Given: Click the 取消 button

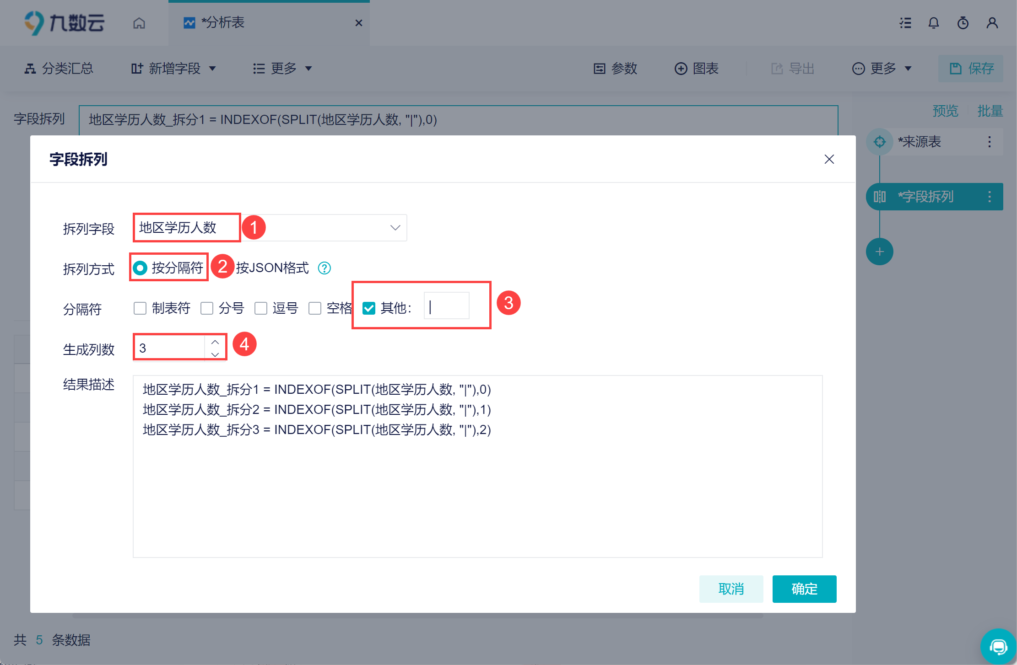Looking at the screenshot, I should point(731,589).
